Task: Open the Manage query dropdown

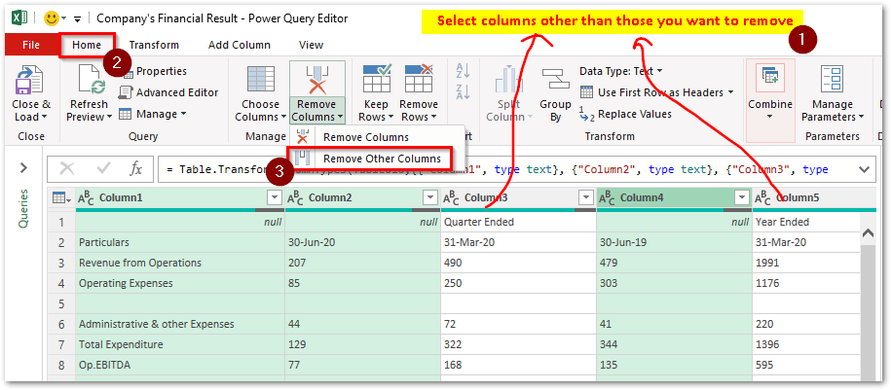Action: 153,114
